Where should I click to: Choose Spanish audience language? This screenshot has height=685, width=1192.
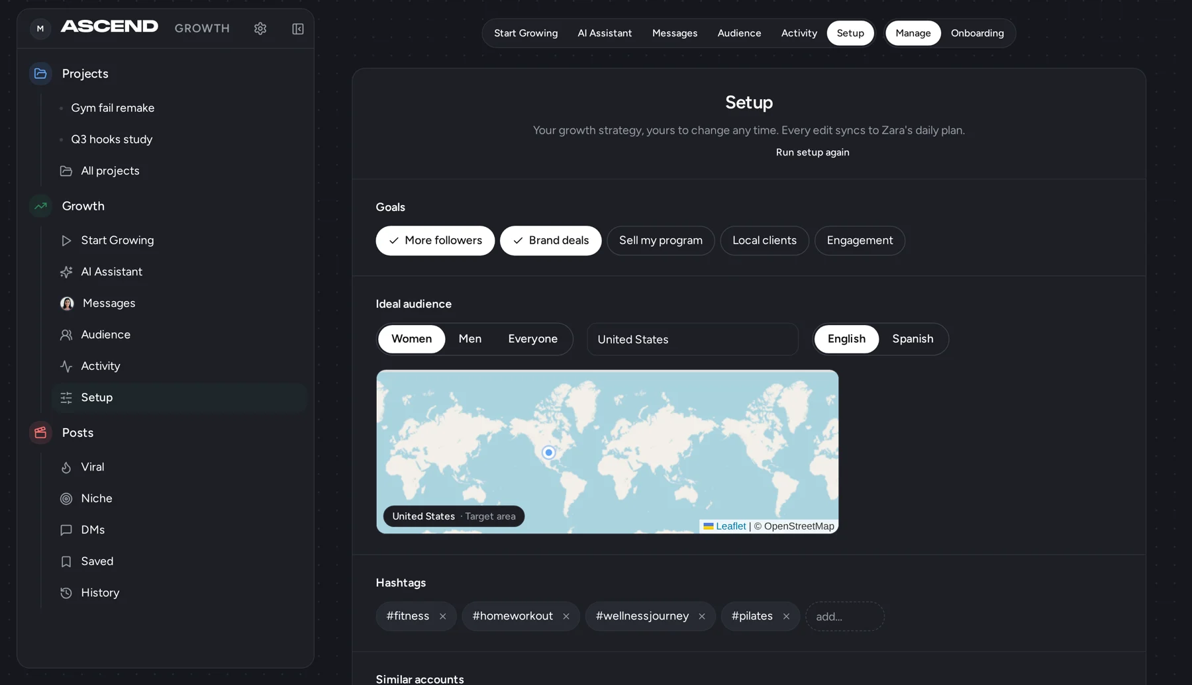913,339
